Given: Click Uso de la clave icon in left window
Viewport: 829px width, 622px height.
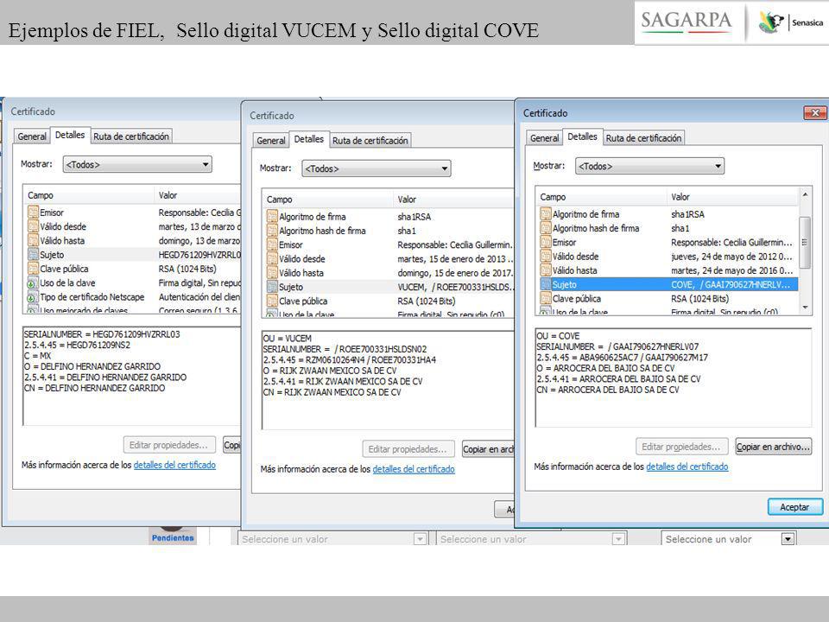Looking at the screenshot, I should 34,283.
